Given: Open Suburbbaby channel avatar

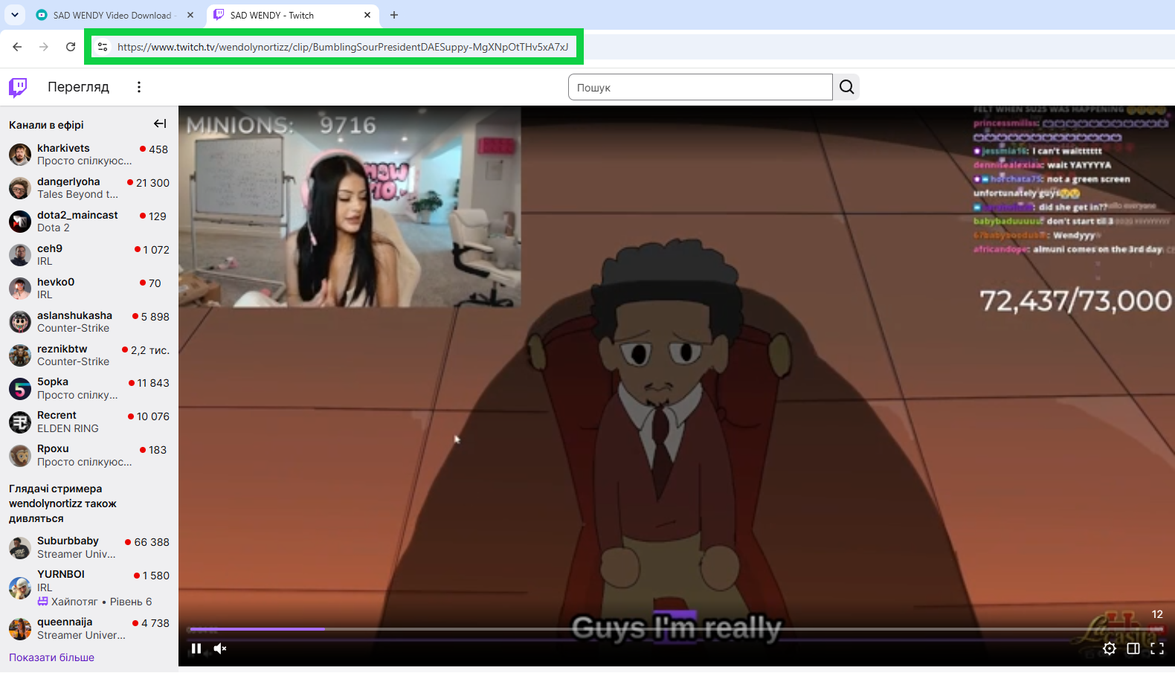Looking at the screenshot, I should (20, 547).
